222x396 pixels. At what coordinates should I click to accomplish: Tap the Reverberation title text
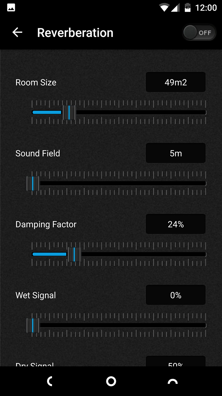[75, 33]
